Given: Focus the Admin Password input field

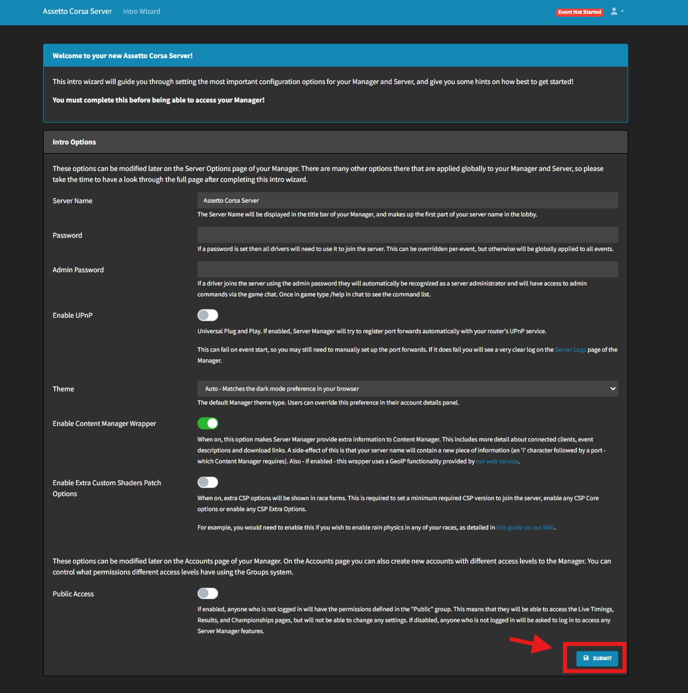Looking at the screenshot, I should coord(408,269).
